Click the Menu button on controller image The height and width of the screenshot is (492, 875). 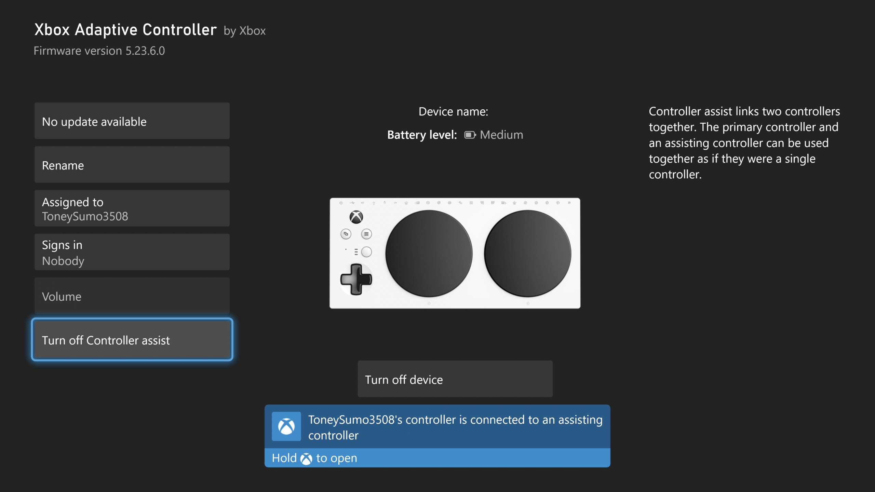(366, 234)
